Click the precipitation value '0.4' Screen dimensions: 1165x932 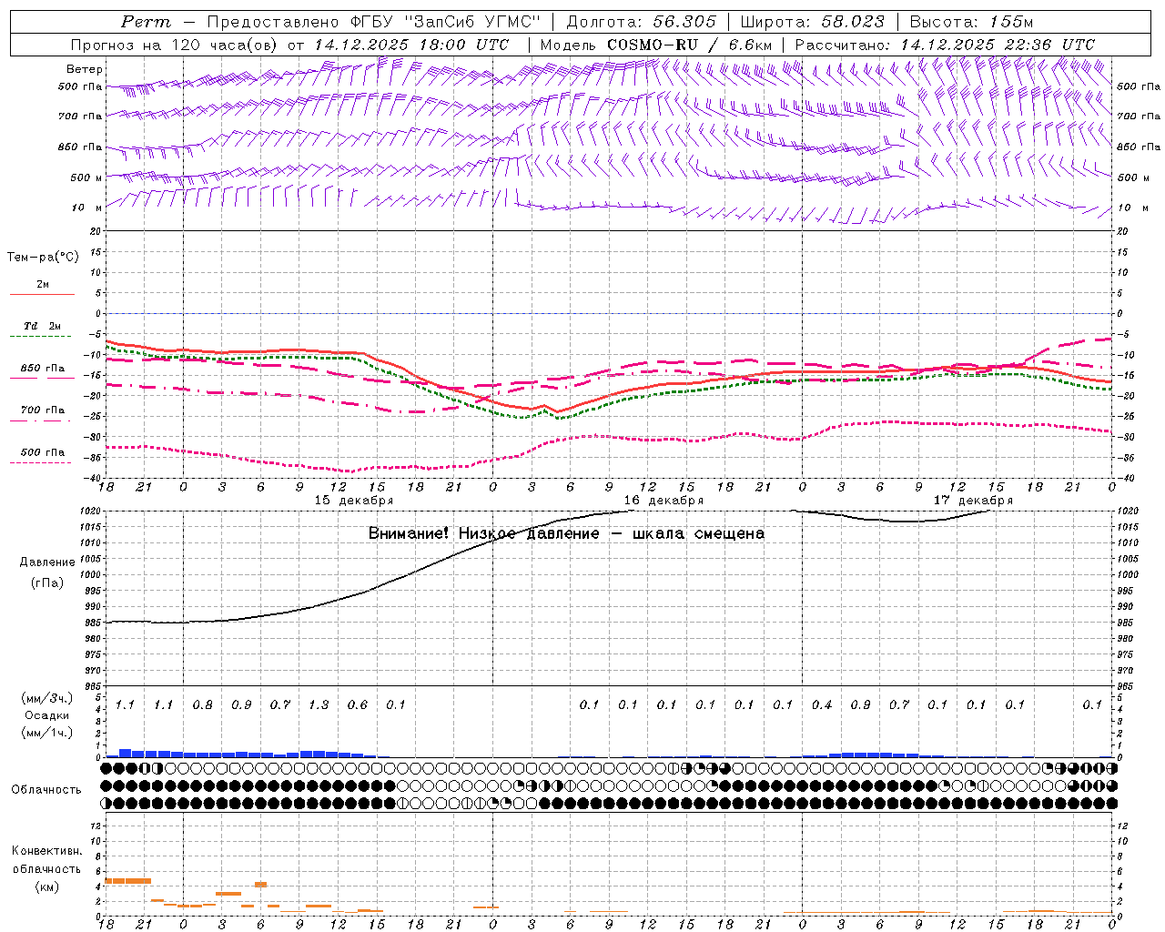tap(822, 704)
